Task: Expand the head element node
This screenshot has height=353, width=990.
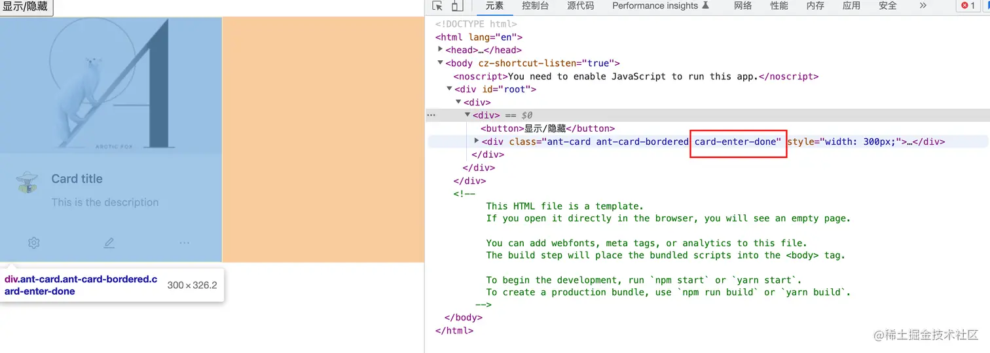Action: tap(441, 50)
